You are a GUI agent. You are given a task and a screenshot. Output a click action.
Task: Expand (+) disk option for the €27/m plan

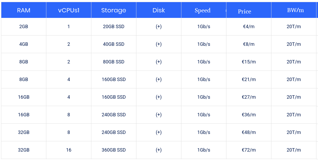(158, 97)
